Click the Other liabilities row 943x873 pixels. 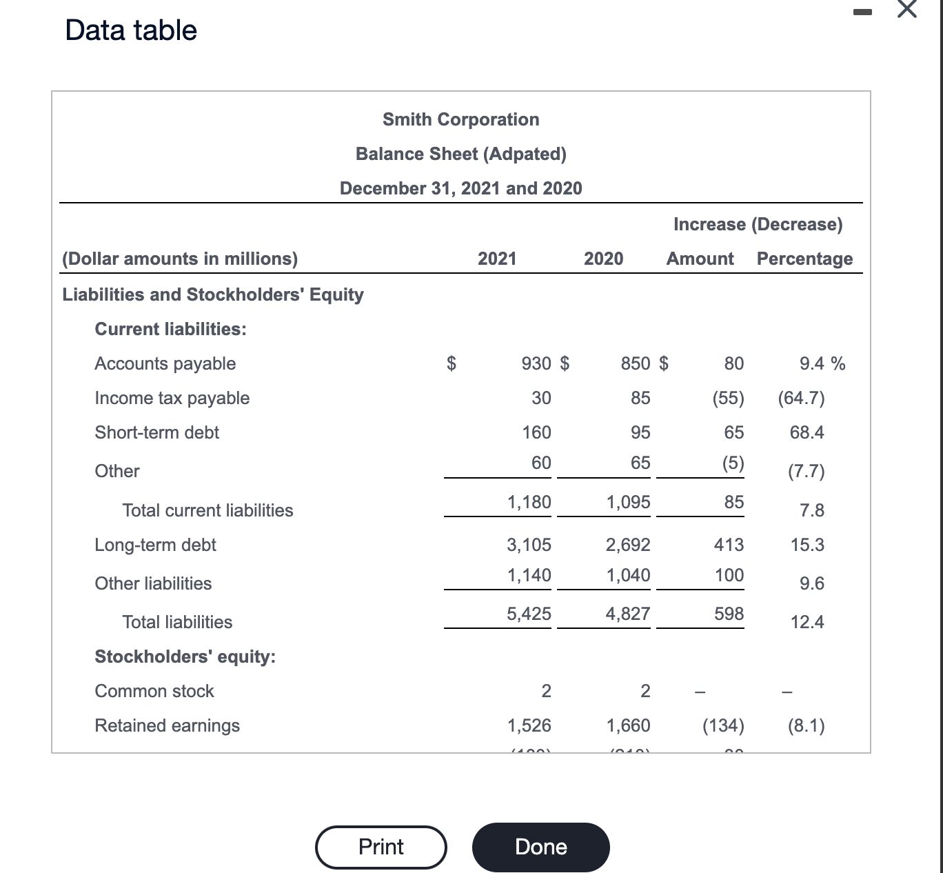tap(153, 583)
